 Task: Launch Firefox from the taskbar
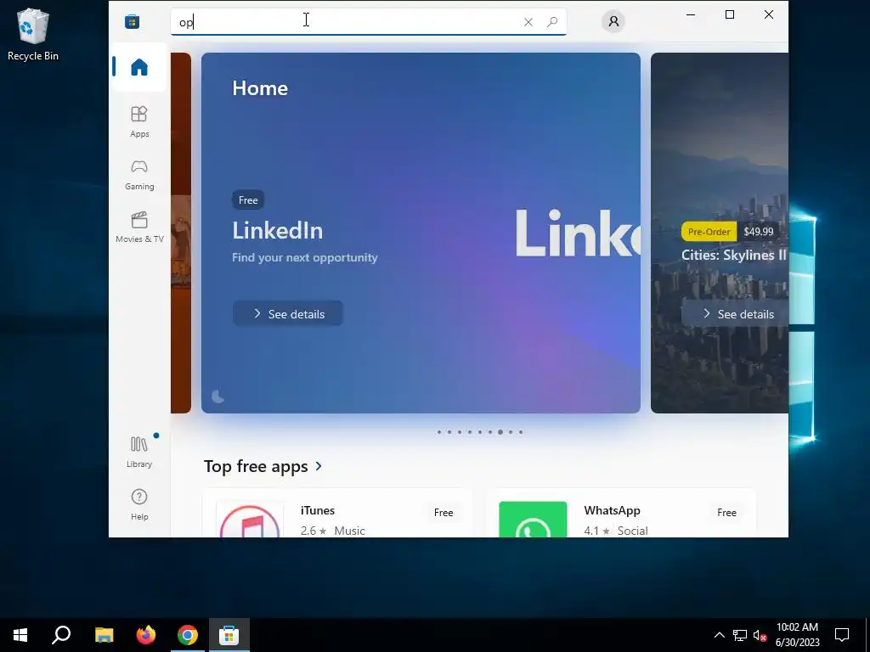click(x=146, y=635)
